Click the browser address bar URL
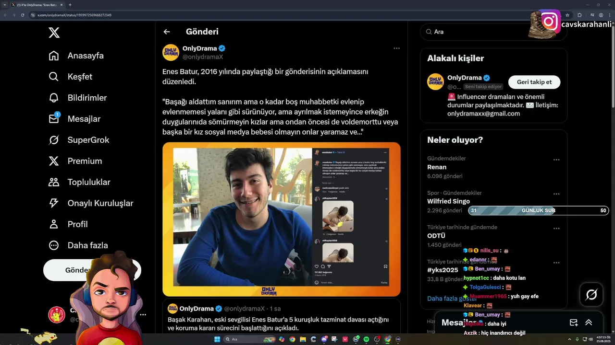The height and width of the screenshot is (345, 615). click(x=74, y=15)
